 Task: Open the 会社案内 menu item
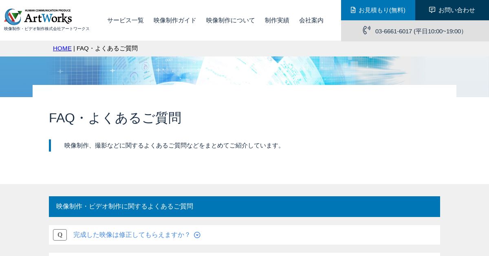(311, 20)
